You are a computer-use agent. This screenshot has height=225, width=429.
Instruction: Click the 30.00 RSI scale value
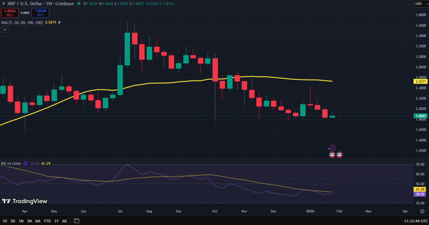tap(420, 203)
